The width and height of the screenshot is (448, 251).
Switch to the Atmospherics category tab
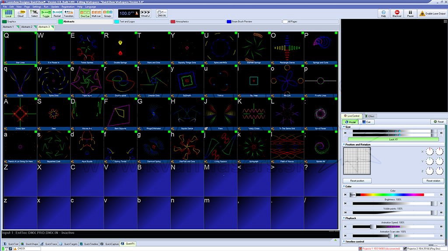point(198,21)
